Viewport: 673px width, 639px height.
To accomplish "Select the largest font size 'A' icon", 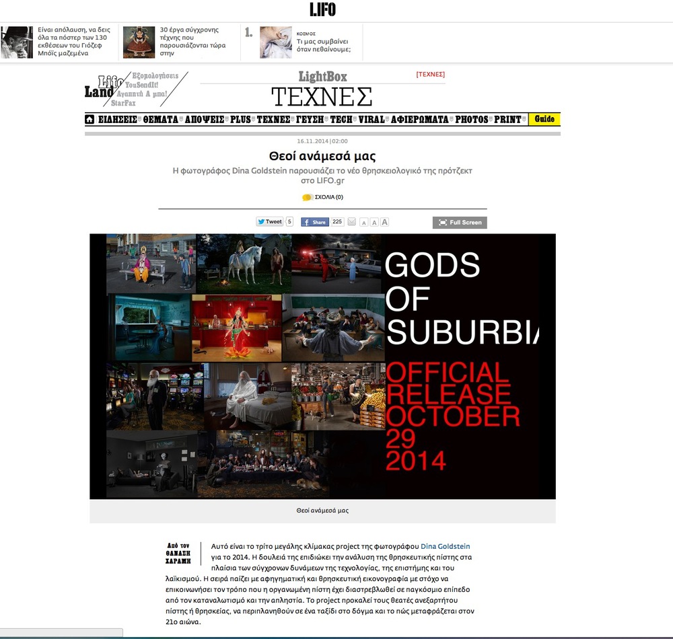I will (385, 222).
